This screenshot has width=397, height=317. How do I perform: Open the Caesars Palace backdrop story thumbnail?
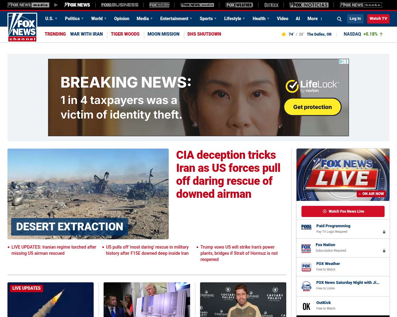tap(243, 300)
